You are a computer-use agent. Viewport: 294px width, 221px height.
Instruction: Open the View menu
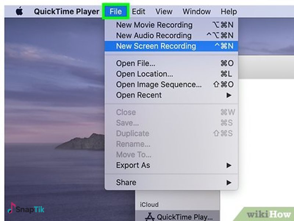tap(164, 11)
